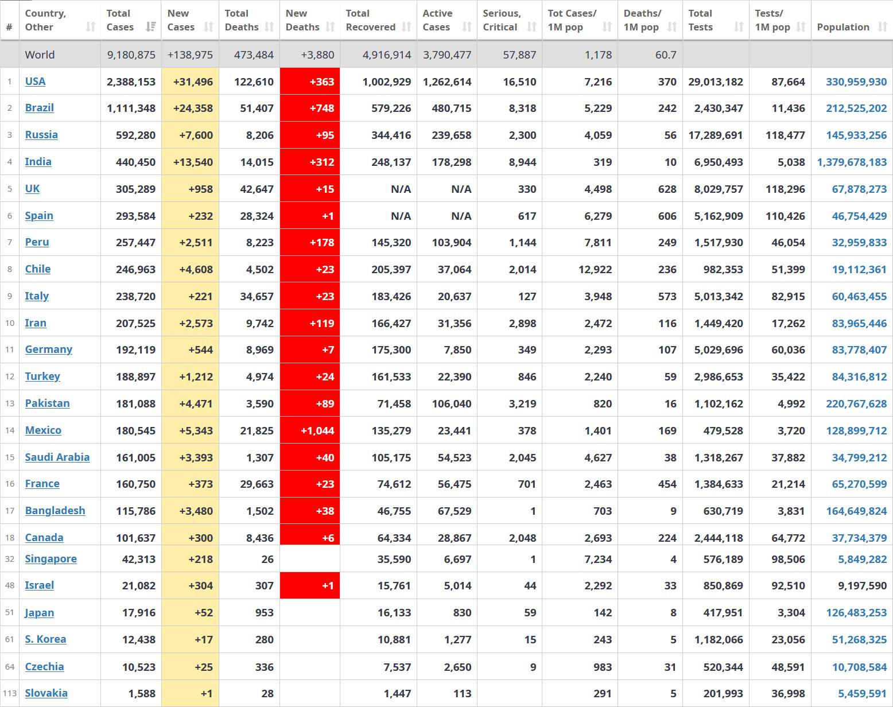Sort Active Cases using its arrow icon
Image resolution: width=893 pixels, height=707 pixels.
[x=467, y=27]
